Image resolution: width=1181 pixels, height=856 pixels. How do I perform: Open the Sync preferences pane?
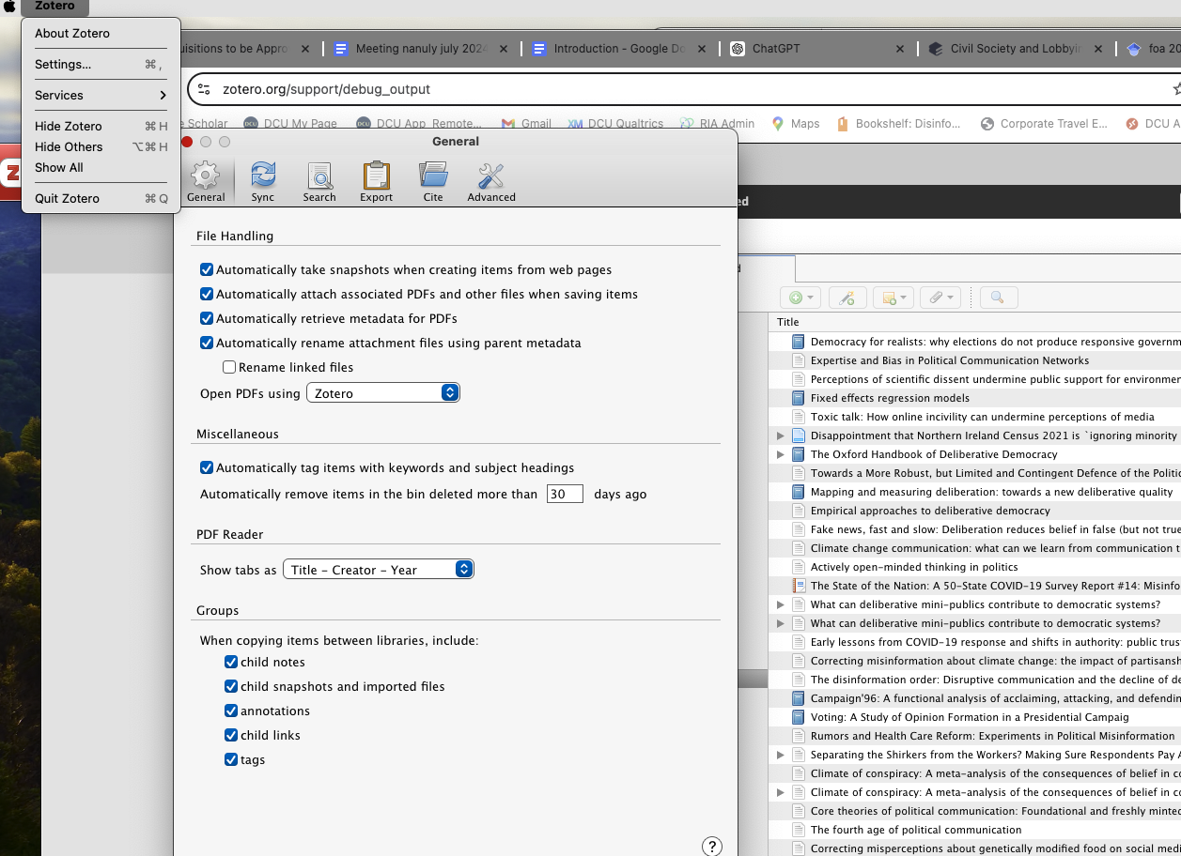tap(263, 181)
